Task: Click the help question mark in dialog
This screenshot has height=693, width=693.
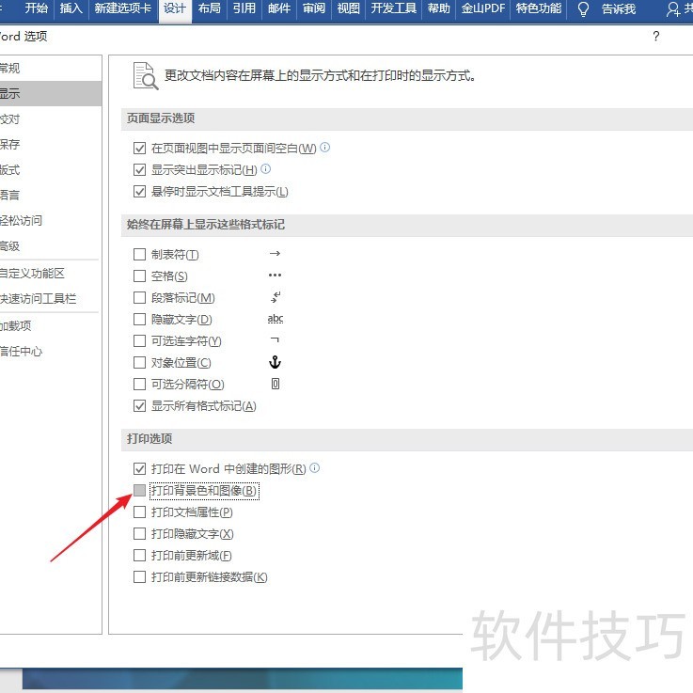Action: [x=655, y=37]
